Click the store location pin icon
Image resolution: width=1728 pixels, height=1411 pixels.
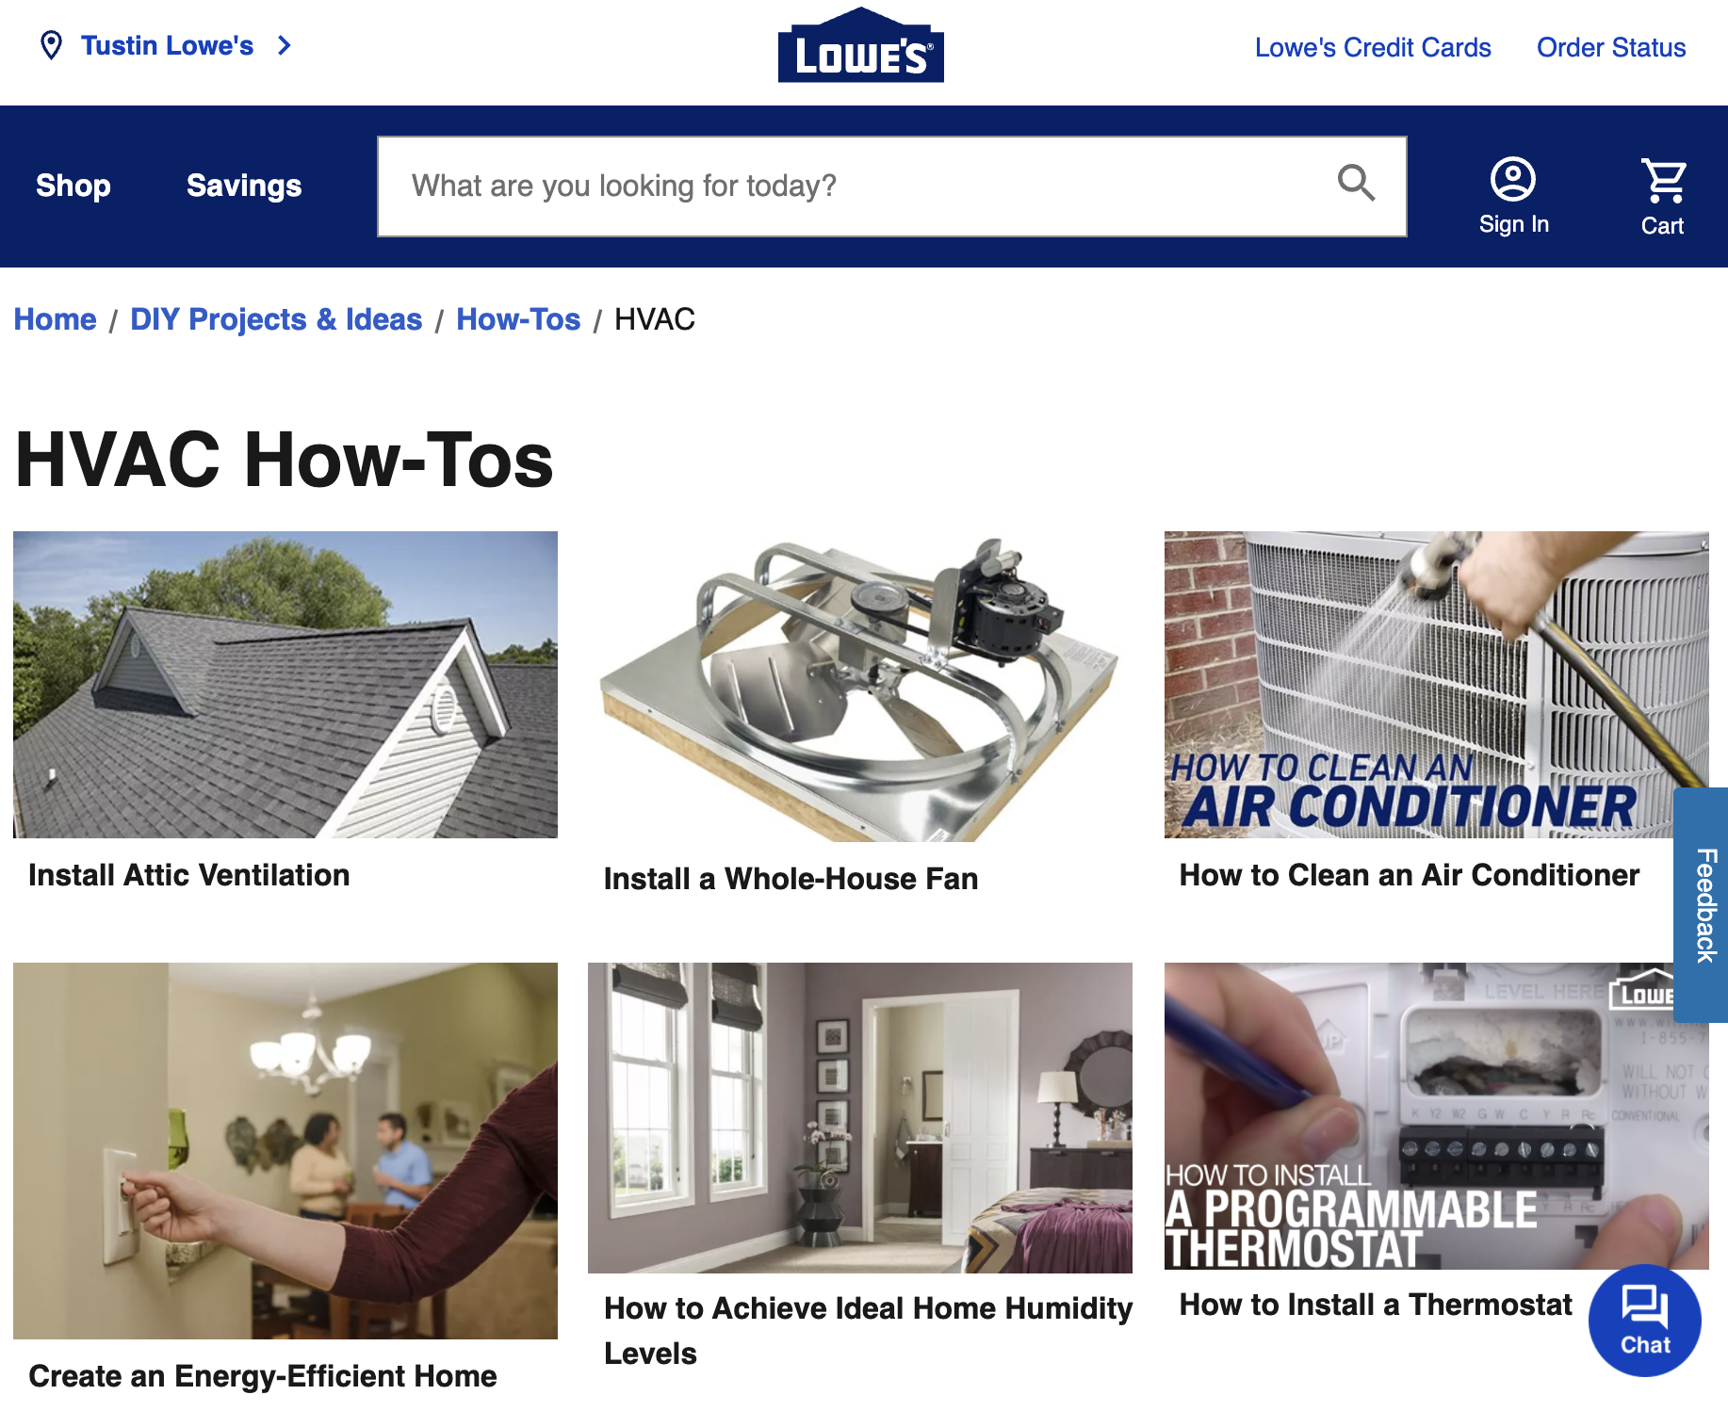coord(52,45)
